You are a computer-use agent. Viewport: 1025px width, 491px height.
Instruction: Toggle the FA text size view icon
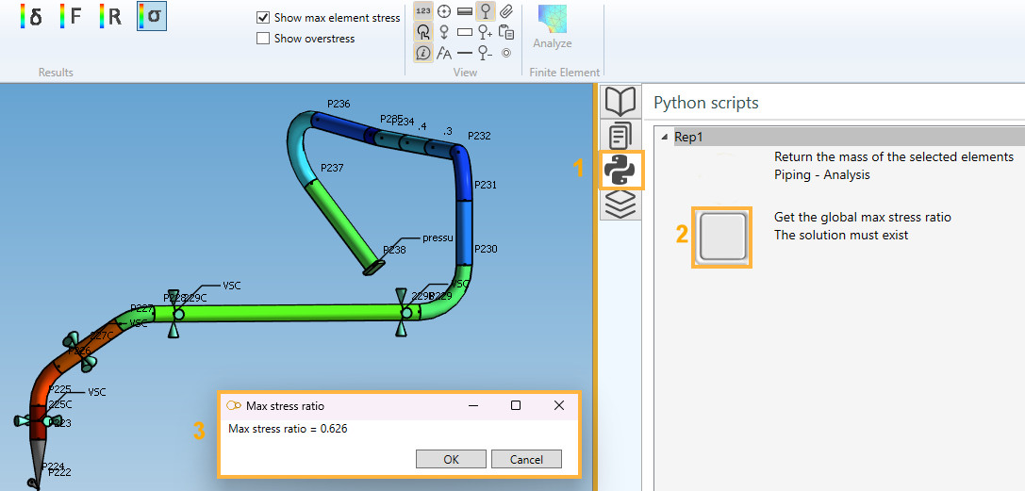(x=444, y=53)
